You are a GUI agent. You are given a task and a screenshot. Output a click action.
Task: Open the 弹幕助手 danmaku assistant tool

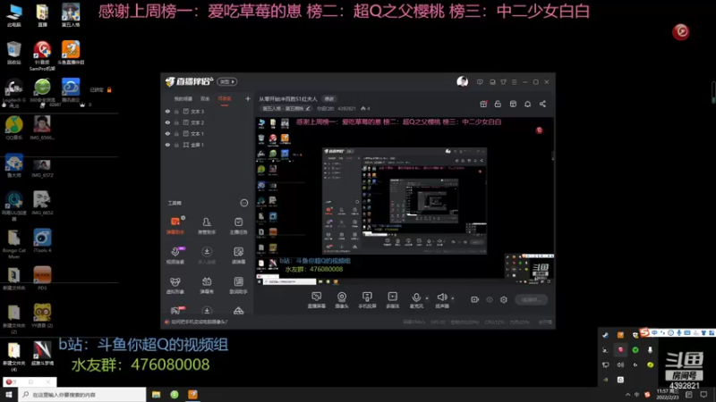(175, 225)
